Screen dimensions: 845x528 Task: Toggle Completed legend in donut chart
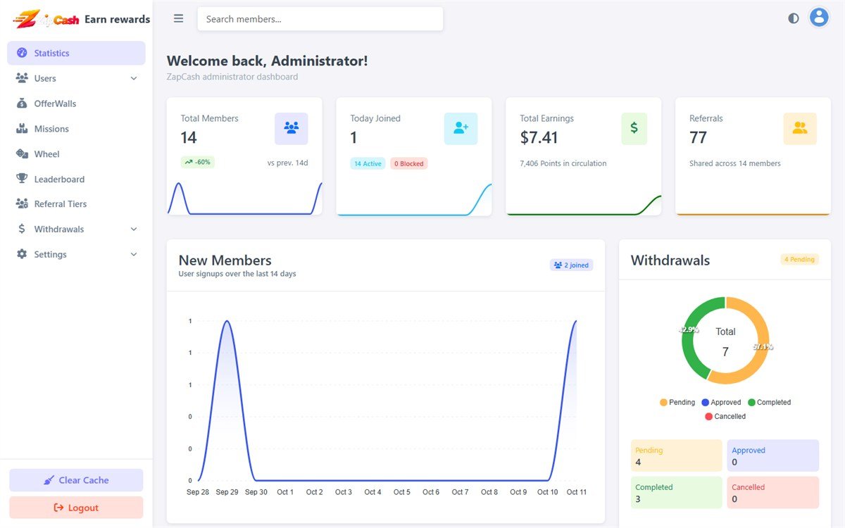coord(769,402)
